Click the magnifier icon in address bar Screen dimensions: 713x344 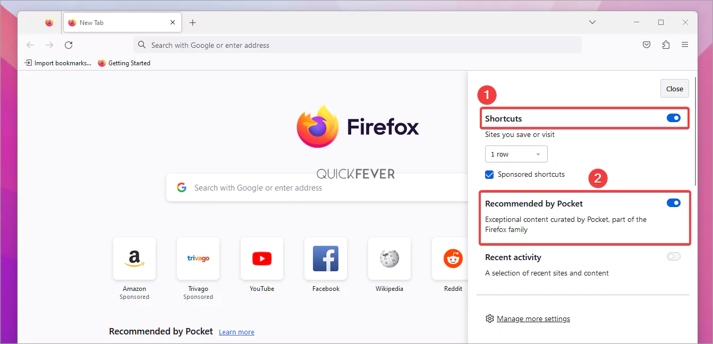point(142,45)
